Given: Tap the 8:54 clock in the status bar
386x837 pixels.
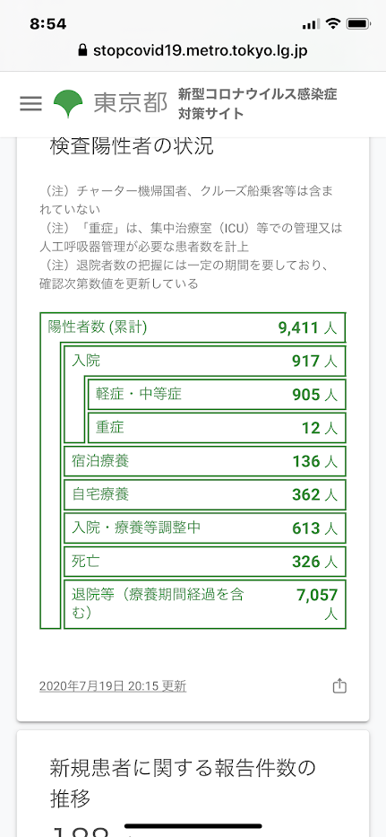Looking at the screenshot, I should coord(48,24).
